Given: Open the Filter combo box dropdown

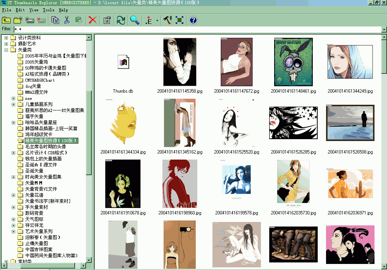Looking at the screenshot, I should coord(384,29).
